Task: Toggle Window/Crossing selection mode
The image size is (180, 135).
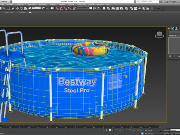Action: (12, 8)
